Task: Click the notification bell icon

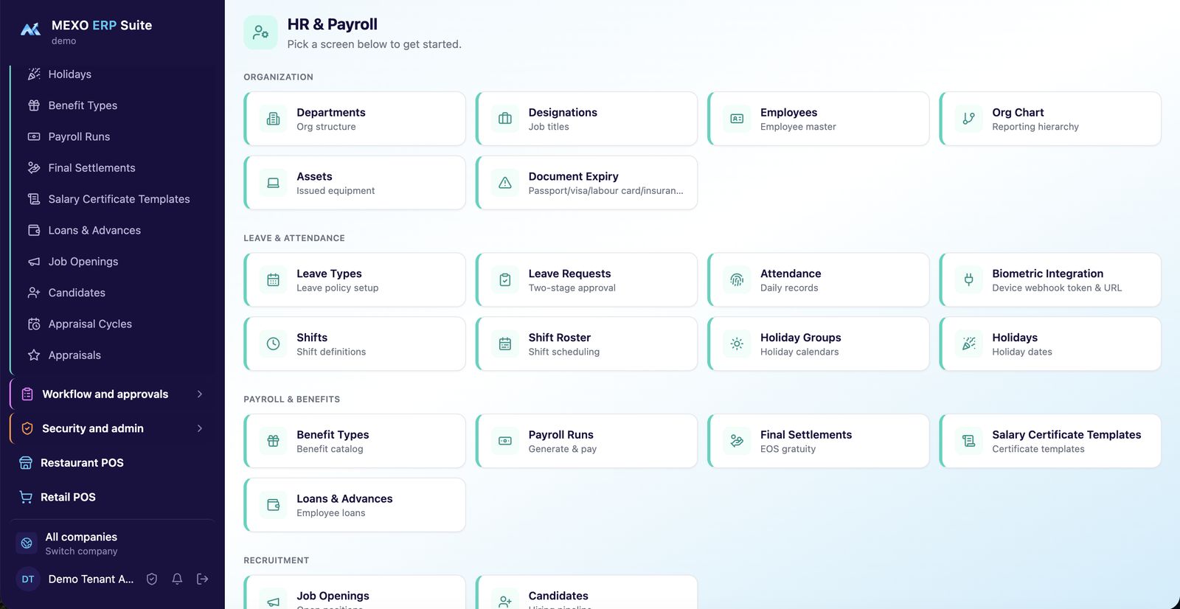Action: click(177, 579)
